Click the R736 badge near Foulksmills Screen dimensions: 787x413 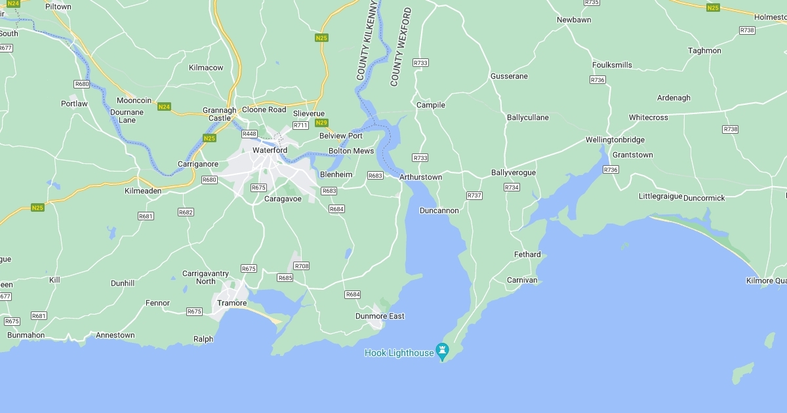597,80
